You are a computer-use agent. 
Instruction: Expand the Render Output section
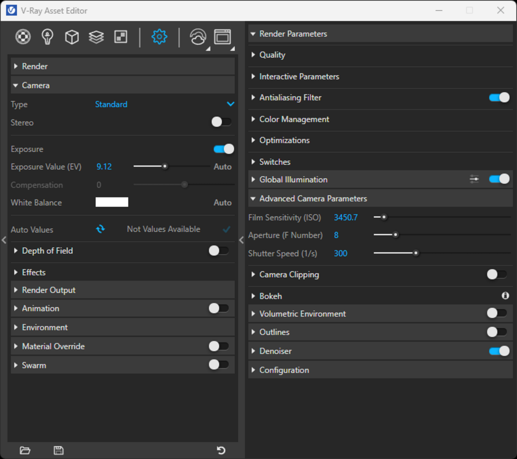123,290
